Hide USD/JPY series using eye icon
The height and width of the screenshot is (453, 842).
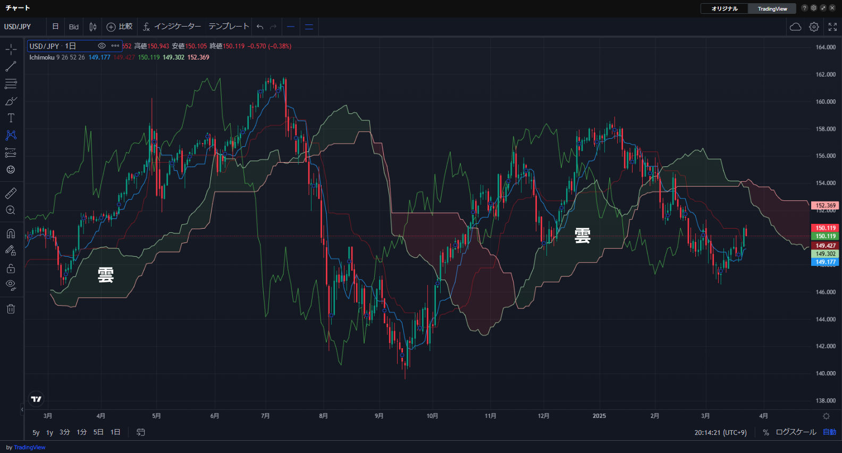102,46
